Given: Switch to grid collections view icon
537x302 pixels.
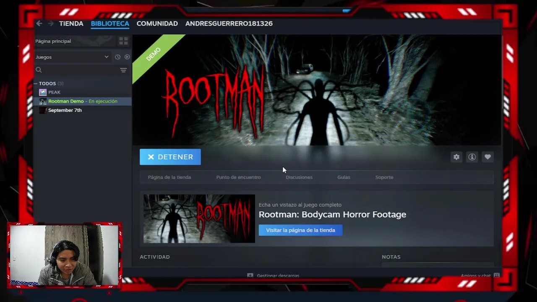Looking at the screenshot, I should 123,41.
